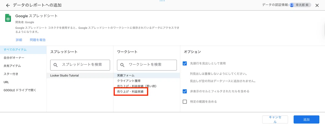Viewport: 325px width, 128px height.
Task: Select 自分がオーナー in sidebar
Action: [x=23, y=58]
